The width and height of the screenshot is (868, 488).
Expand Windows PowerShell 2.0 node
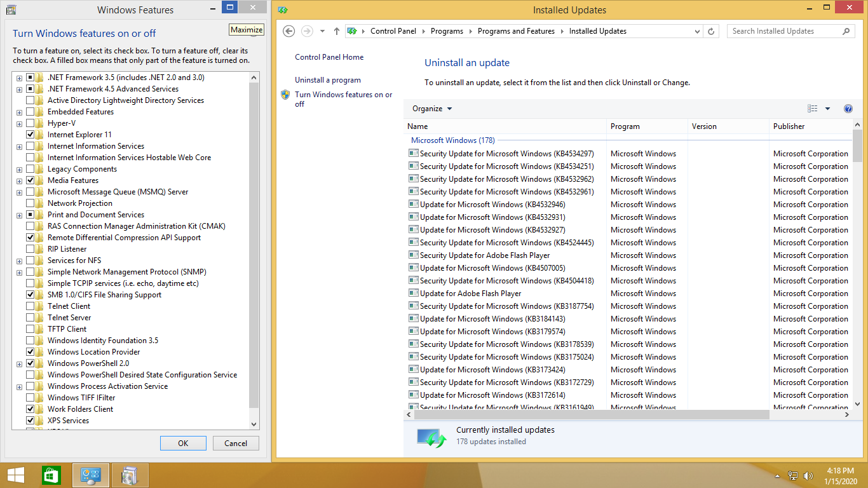[20, 364]
